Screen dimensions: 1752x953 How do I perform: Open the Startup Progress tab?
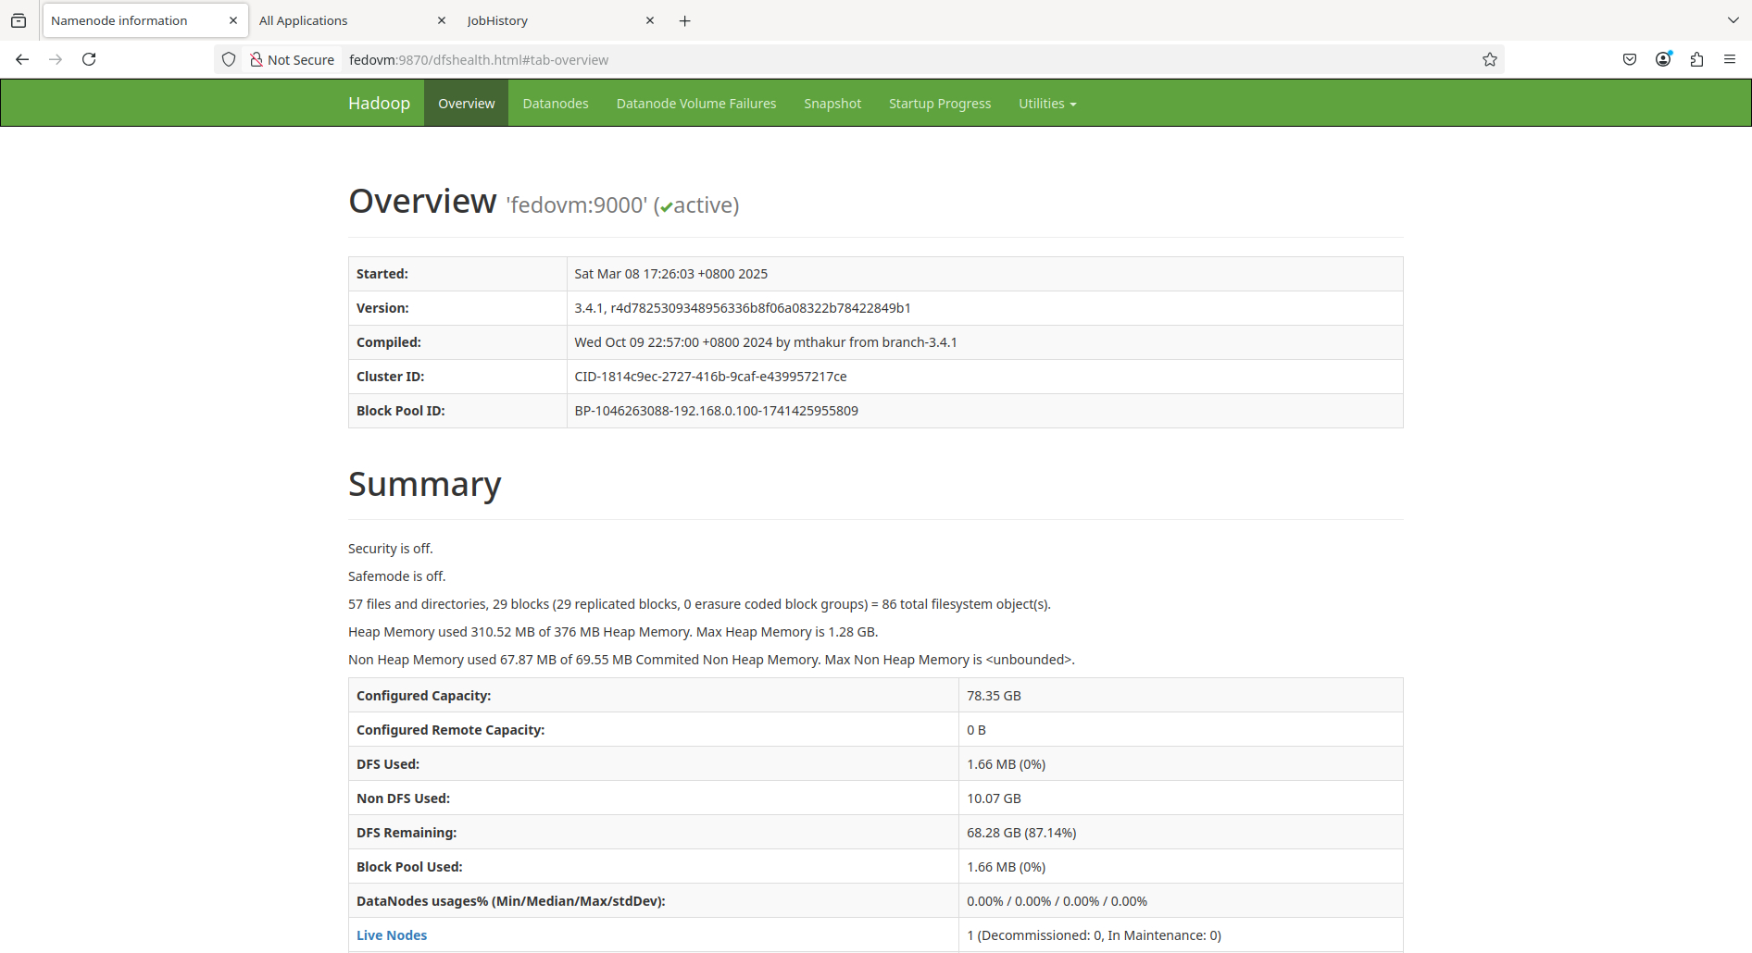[940, 103]
